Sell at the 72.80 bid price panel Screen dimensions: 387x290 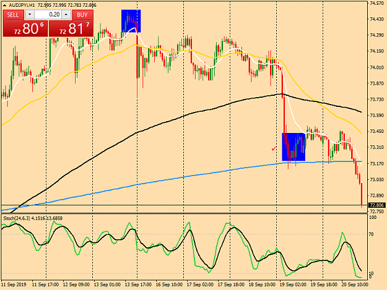(25, 28)
